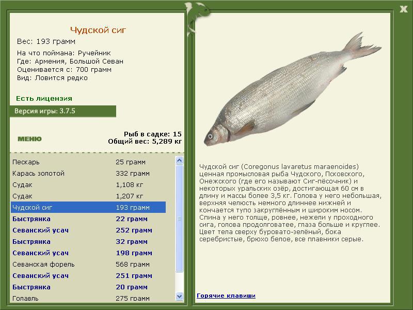
Task: Click Где: Армения, Большой Севан text
Action: (70, 61)
